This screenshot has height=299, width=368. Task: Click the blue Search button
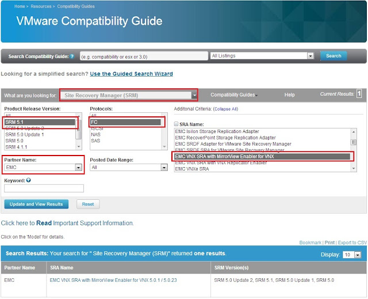[x=333, y=56]
